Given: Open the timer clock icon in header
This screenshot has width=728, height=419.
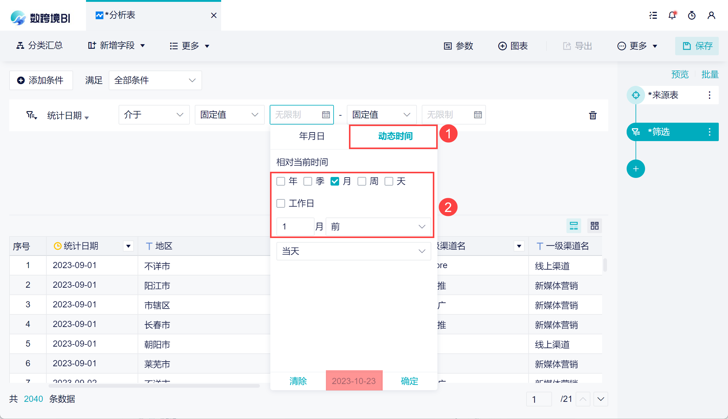Looking at the screenshot, I should point(691,15).
